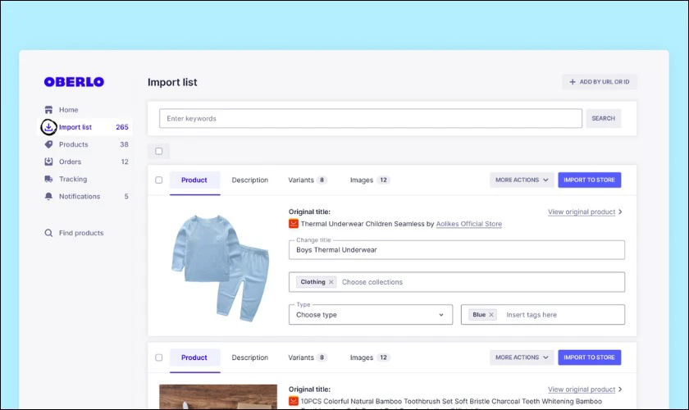Viewport: 689px width, 410px height.
Task: Select the Boys Thermal Underwear product checkbox
Action: tap(158, 180)
